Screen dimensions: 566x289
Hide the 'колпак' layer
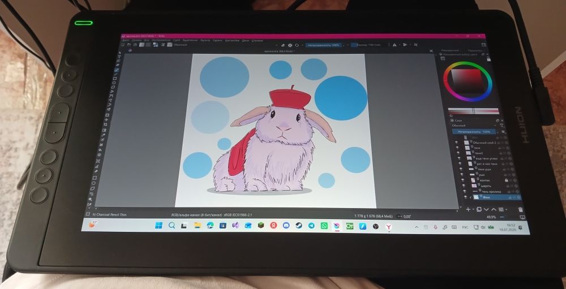pyautogui.click(x=463, y=180)
